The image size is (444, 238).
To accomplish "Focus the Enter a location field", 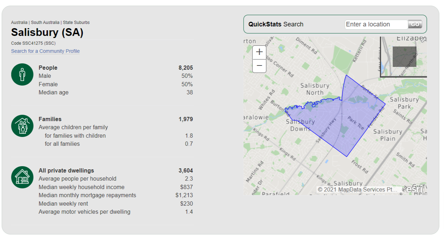I will [x=376, y=24].
